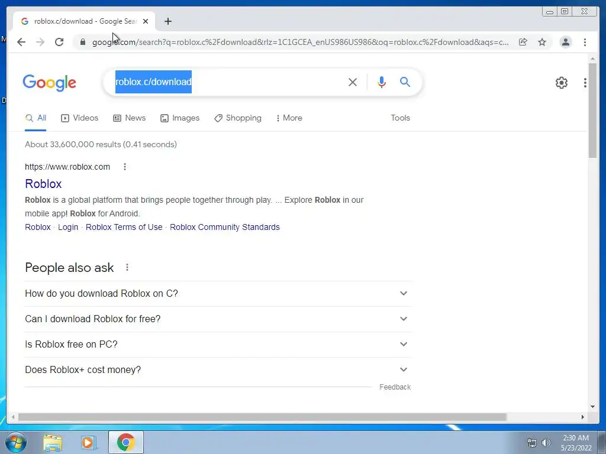Viewport: 606px width, 454px height.
Task: Open the Windows Start button
Action: coord(16,442)
